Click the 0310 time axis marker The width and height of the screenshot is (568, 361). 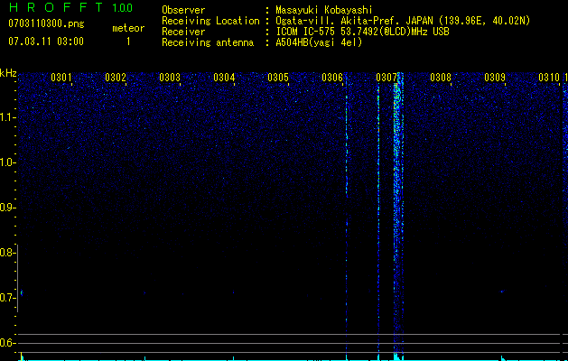click(549, 78)
